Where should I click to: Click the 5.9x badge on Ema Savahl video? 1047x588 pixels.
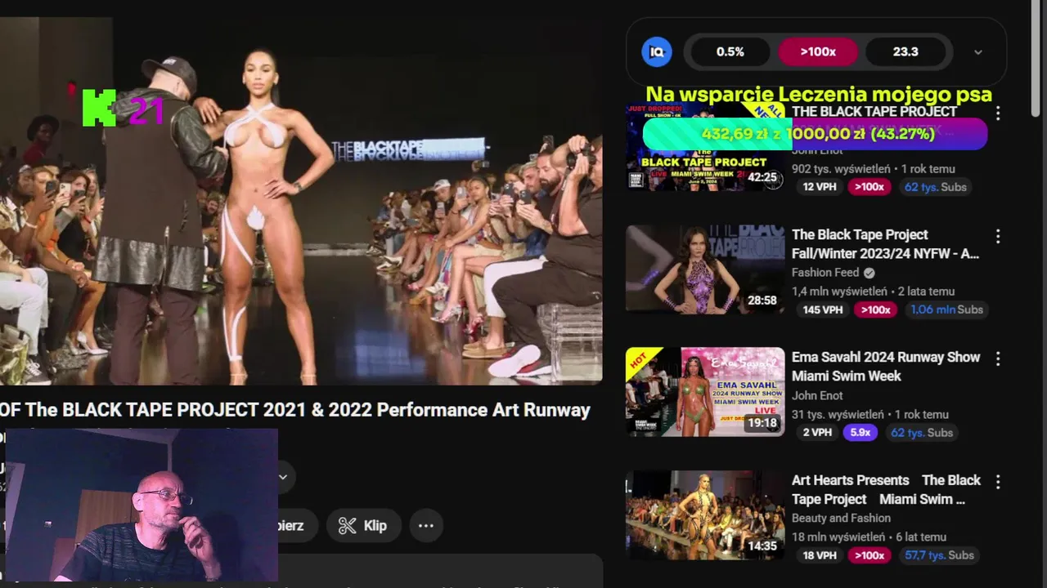[x=860, y=433]
